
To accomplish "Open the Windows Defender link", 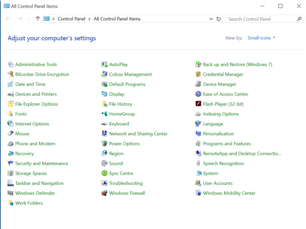I will pyautogui.click(x=35, y=193).
